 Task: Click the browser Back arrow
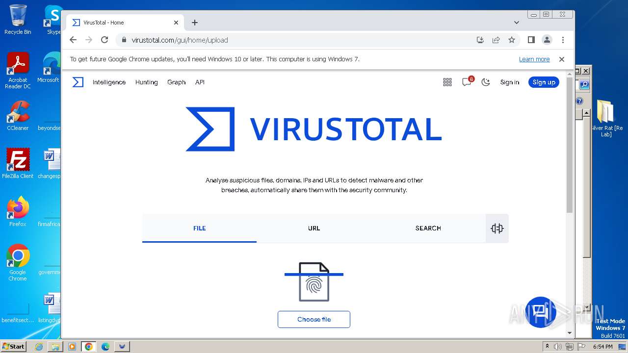pyautogui.click(x=73, y=40)
